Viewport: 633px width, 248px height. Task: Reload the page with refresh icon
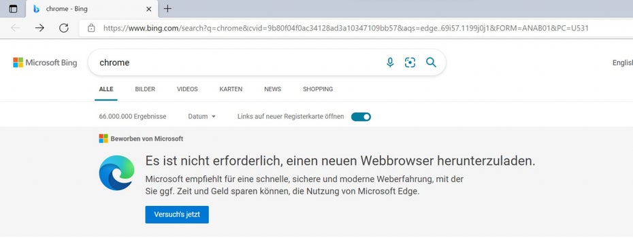pyautogui.click(x=64, y=28)
